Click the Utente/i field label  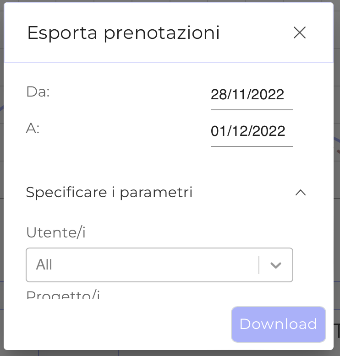pos(56,232)
